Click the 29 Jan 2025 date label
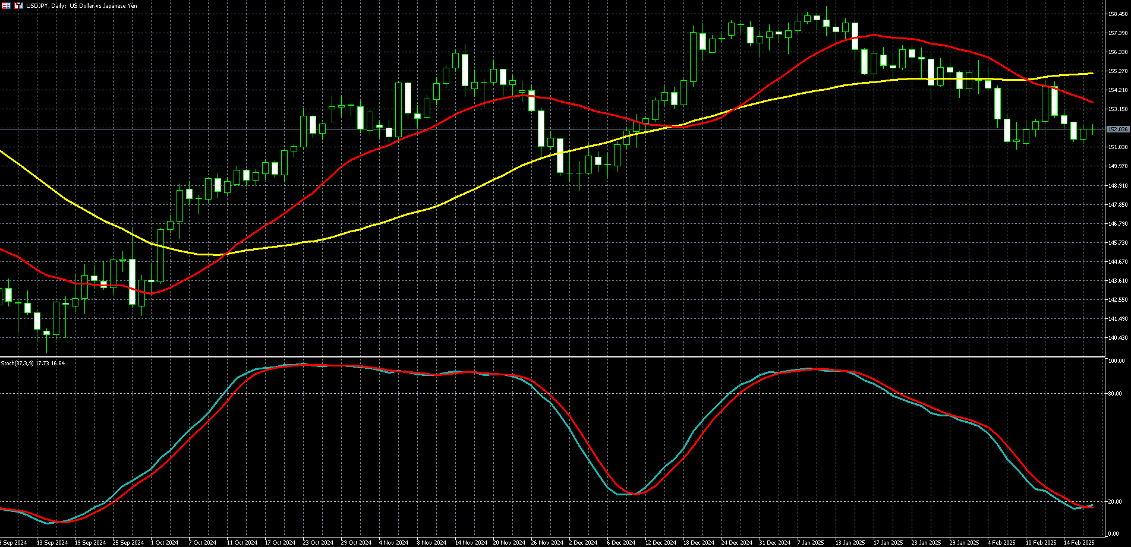Viewport: 1131px width, 547px height. point(965,543)
